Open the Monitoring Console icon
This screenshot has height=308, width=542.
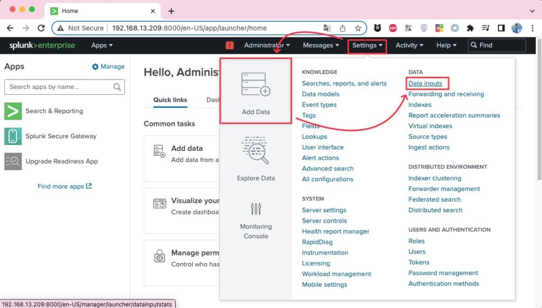coord(256,209)
